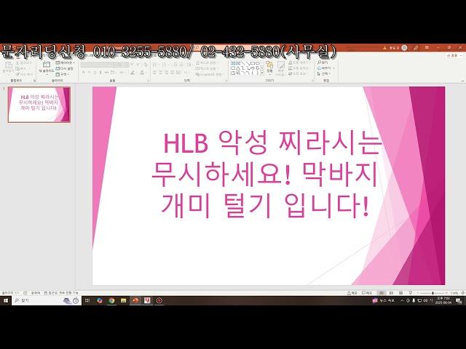This screenshot has width=466, height=349.
Task: Click the zoom percentage value
Action: click(x=454, y=293)
